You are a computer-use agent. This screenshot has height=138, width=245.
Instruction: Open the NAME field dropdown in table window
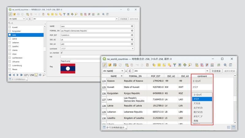pos(113,71)
